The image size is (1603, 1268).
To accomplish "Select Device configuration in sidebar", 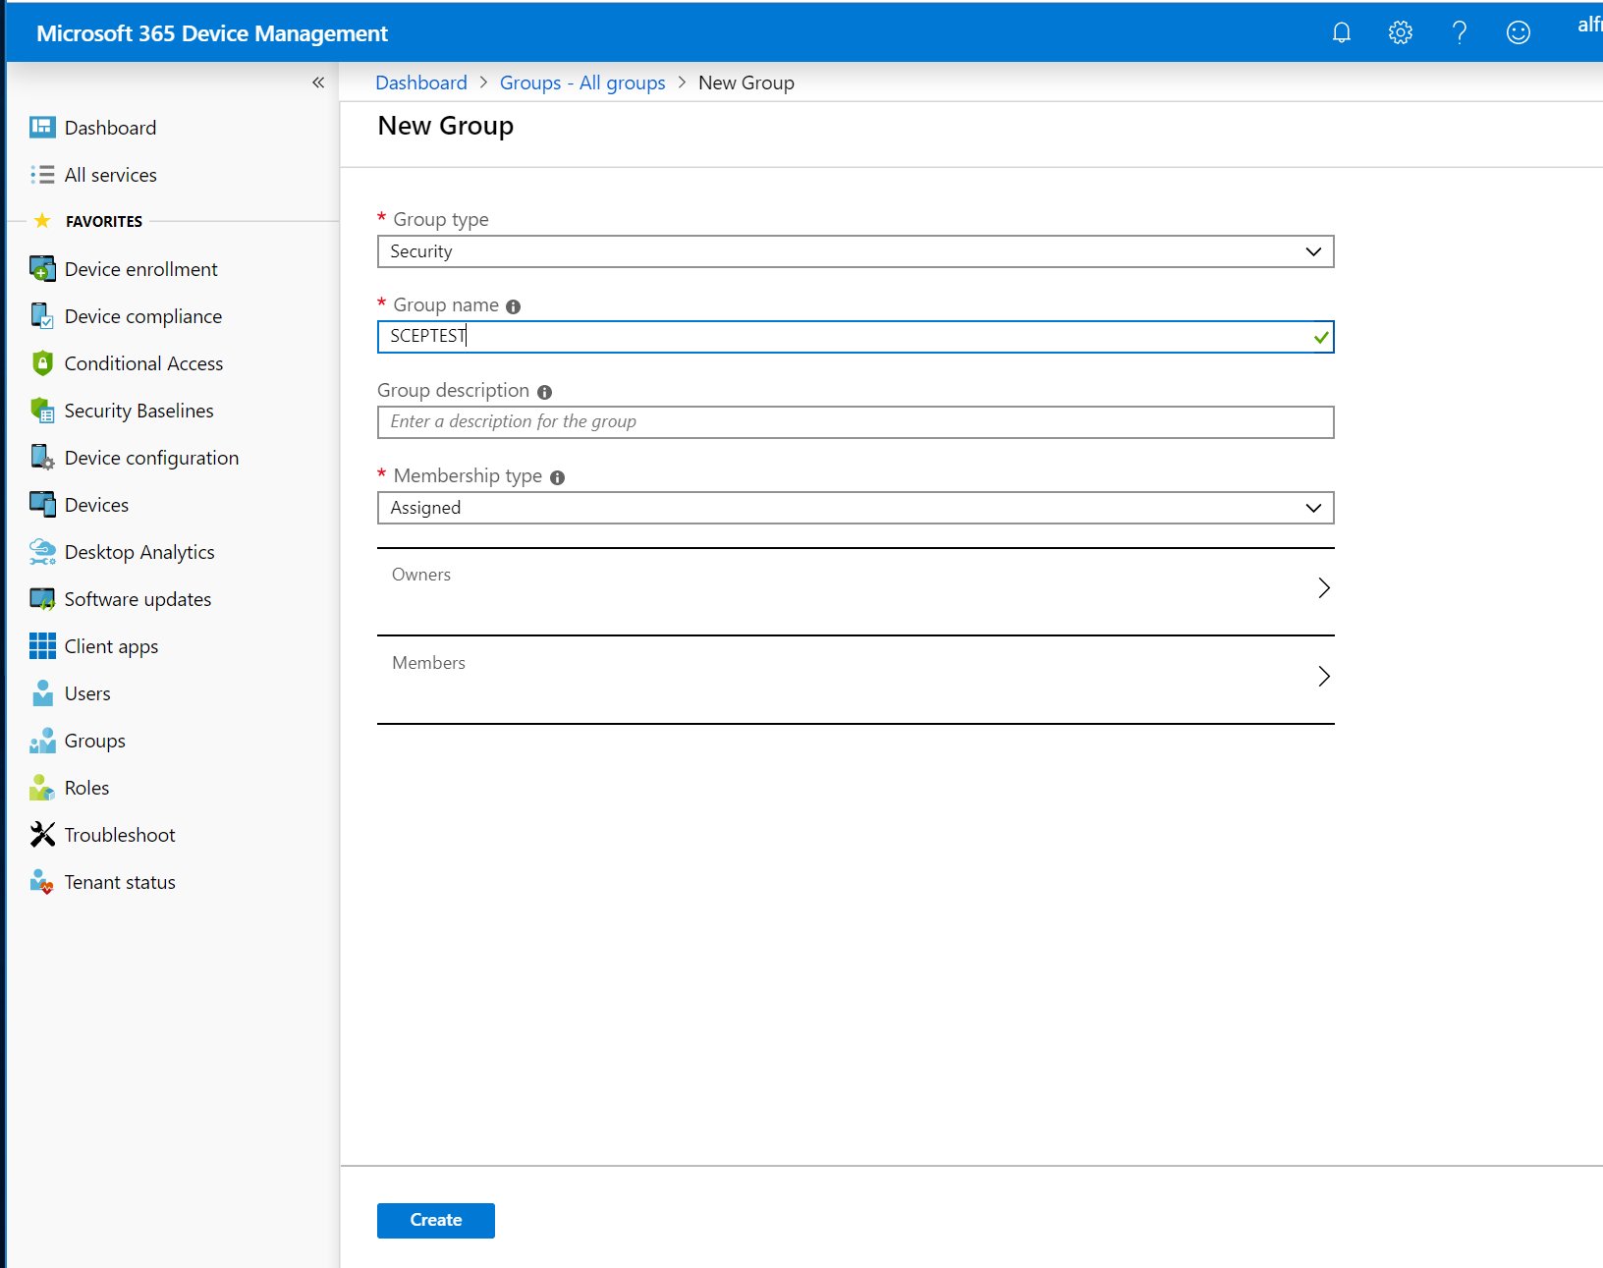I will [151, 457].
